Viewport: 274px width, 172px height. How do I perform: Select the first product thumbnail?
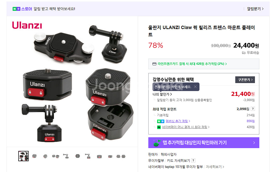click(23, 156)
